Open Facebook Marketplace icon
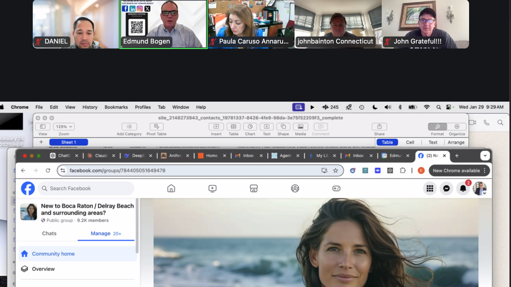Image resolution: width=511 pixels, height=287 pixels. (254, 189)
